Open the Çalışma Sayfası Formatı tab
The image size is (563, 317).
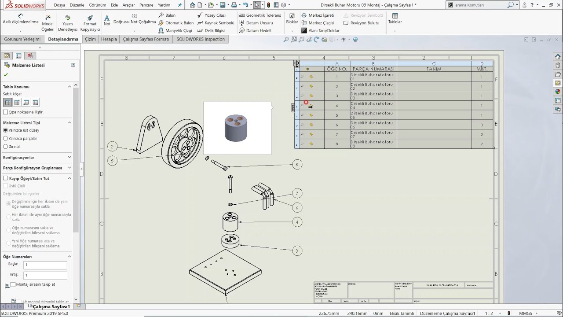coord(146,39)
